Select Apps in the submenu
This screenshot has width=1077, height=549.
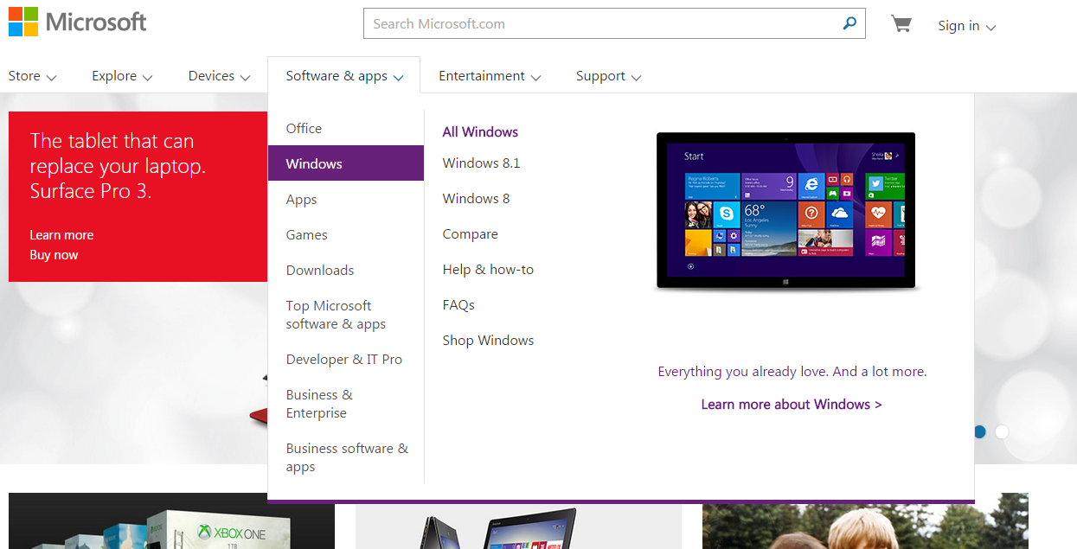301,200
